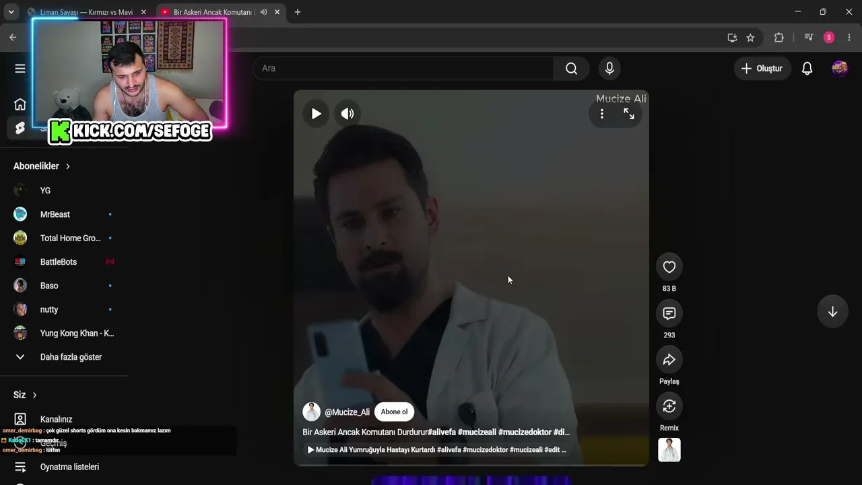Open the Shorts sidebar icon
The height and width of the screenshot is (485, 862).
pos(20,128)
